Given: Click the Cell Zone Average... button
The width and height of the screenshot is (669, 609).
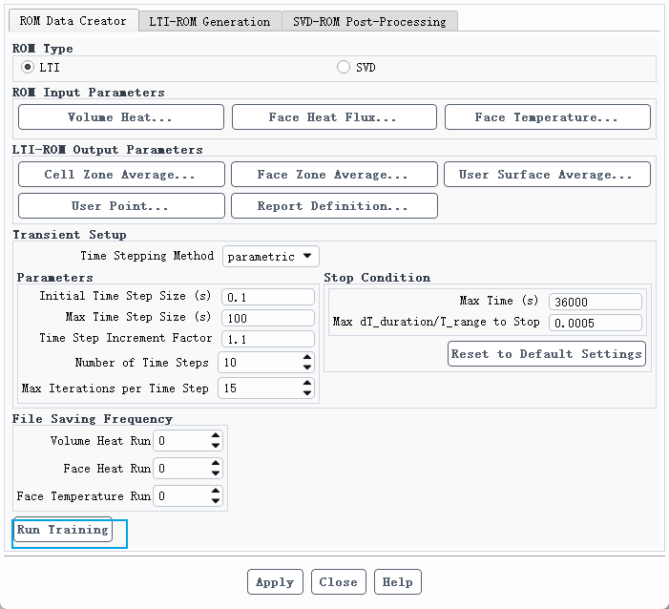Looking at the screenshot, I should [x=121, y=175].
